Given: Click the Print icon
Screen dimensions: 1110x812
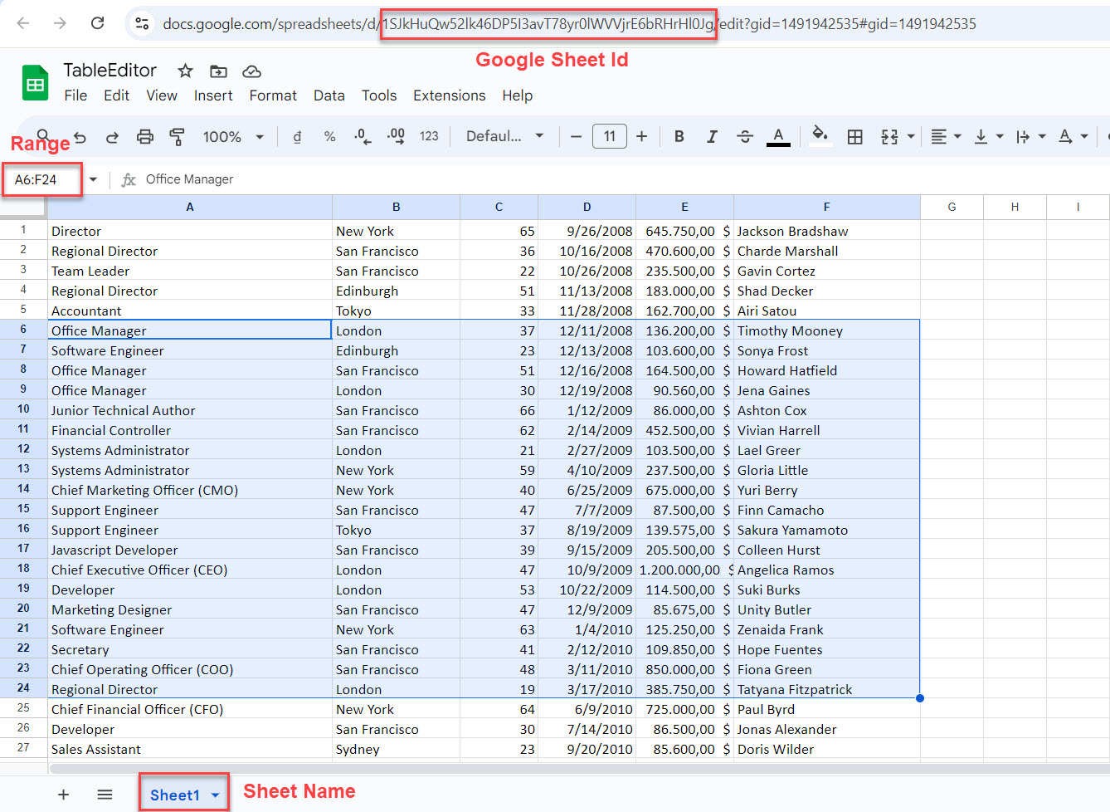Looking at the screenshot, I should click(144, 136).
